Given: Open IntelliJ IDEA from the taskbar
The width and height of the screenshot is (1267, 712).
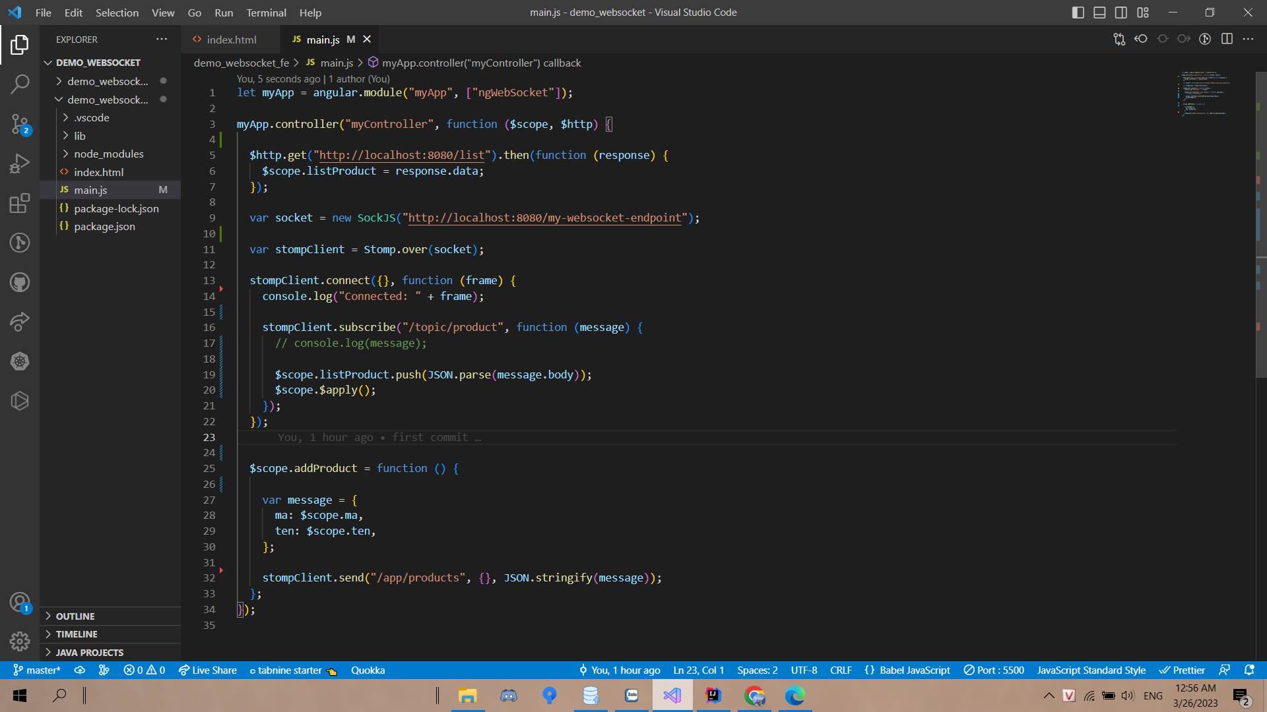Looking at the screenshot, I should 713,696.
